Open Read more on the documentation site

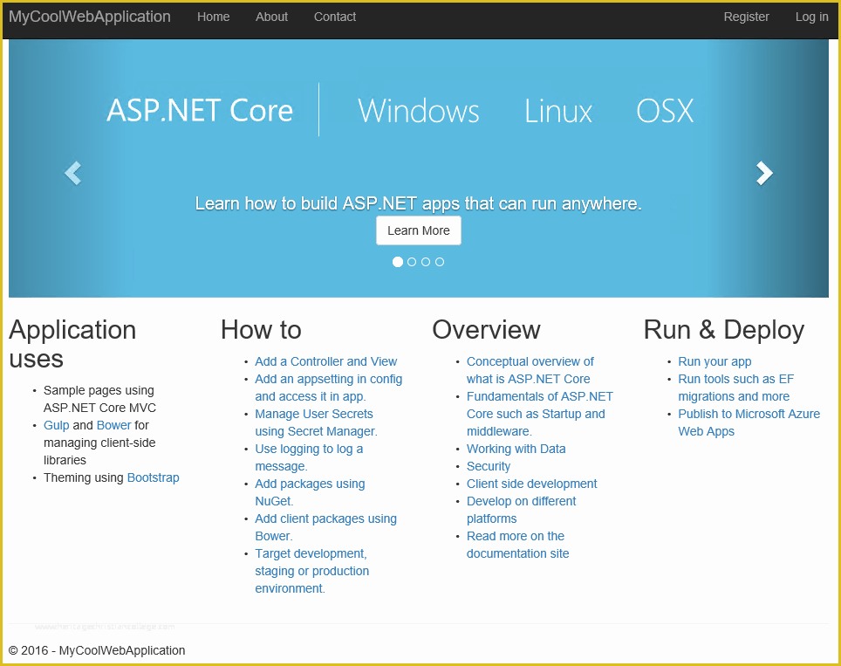(517, 545)
